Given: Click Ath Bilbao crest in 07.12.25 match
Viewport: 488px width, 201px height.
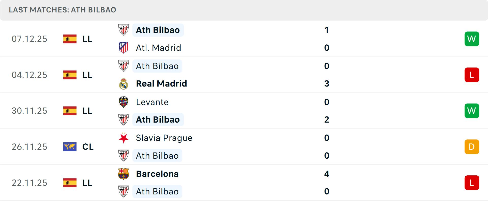Looking at the screenshot, I should click(124, 30).
